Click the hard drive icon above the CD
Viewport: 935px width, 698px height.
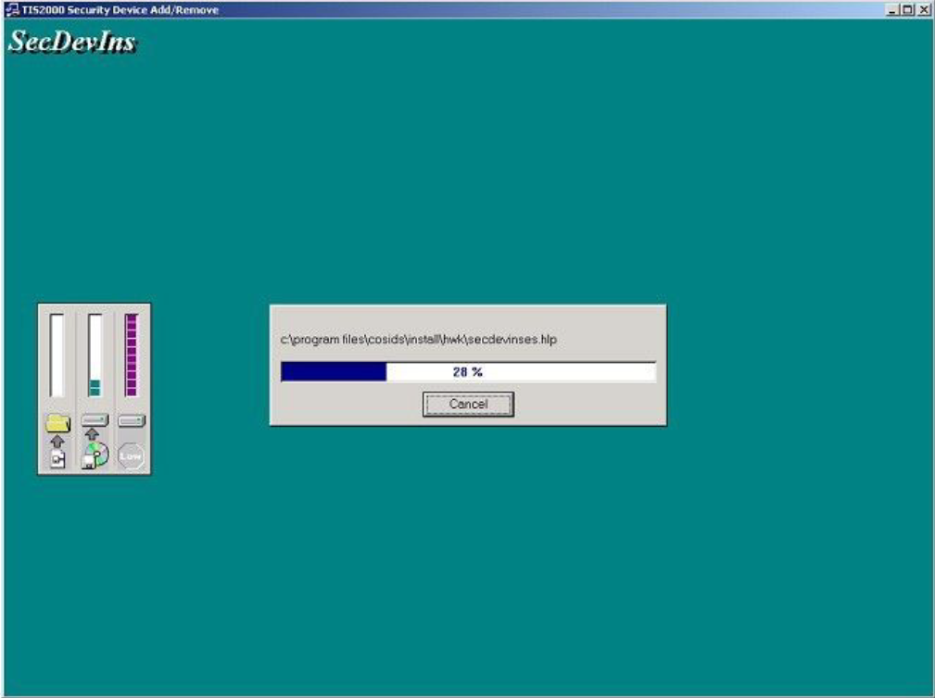click(95, 420)
